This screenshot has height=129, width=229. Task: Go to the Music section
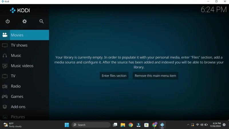(25, 55)
